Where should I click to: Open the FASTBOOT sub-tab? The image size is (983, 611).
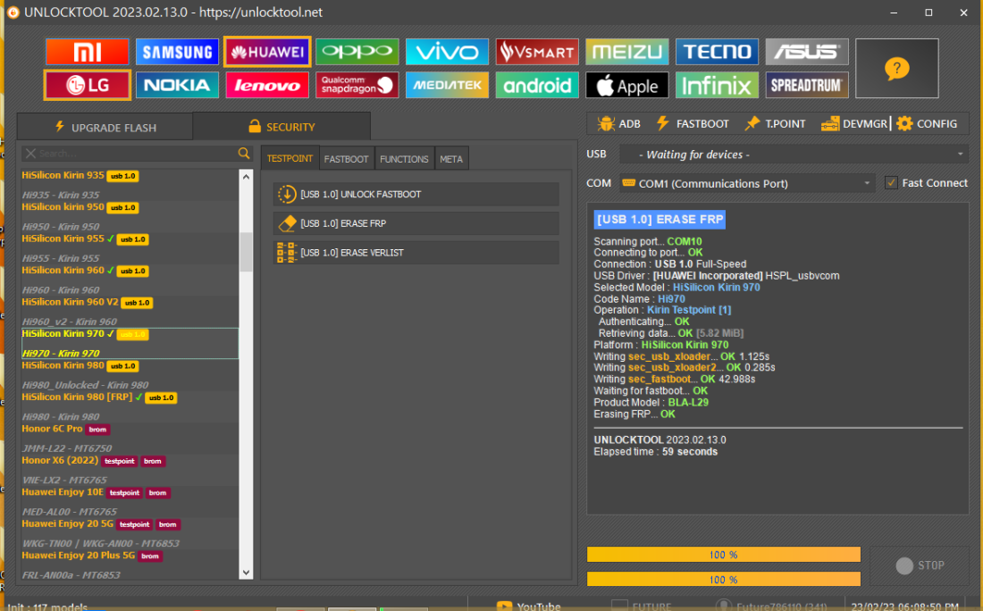pos(346,159)
